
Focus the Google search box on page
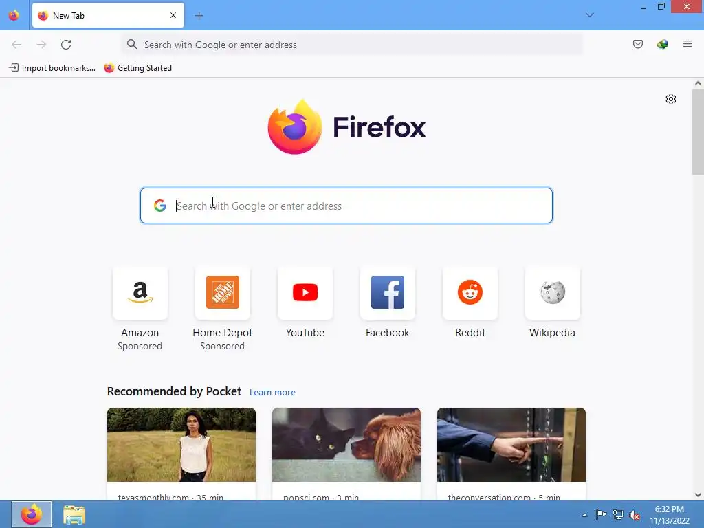tap(346, 206)
